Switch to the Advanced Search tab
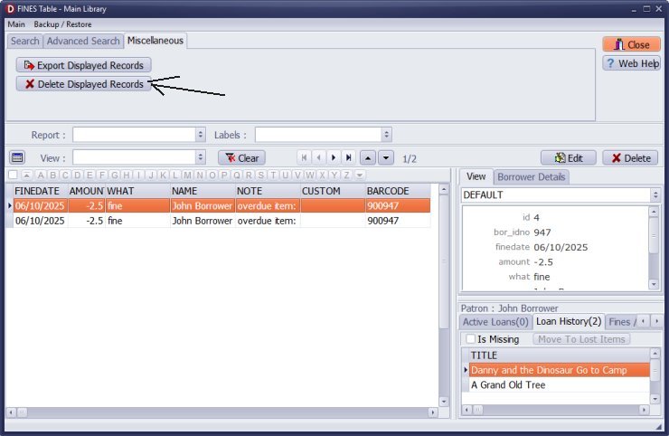The height and width of the screenshot is (436, 669). click(x=83, y=41)
